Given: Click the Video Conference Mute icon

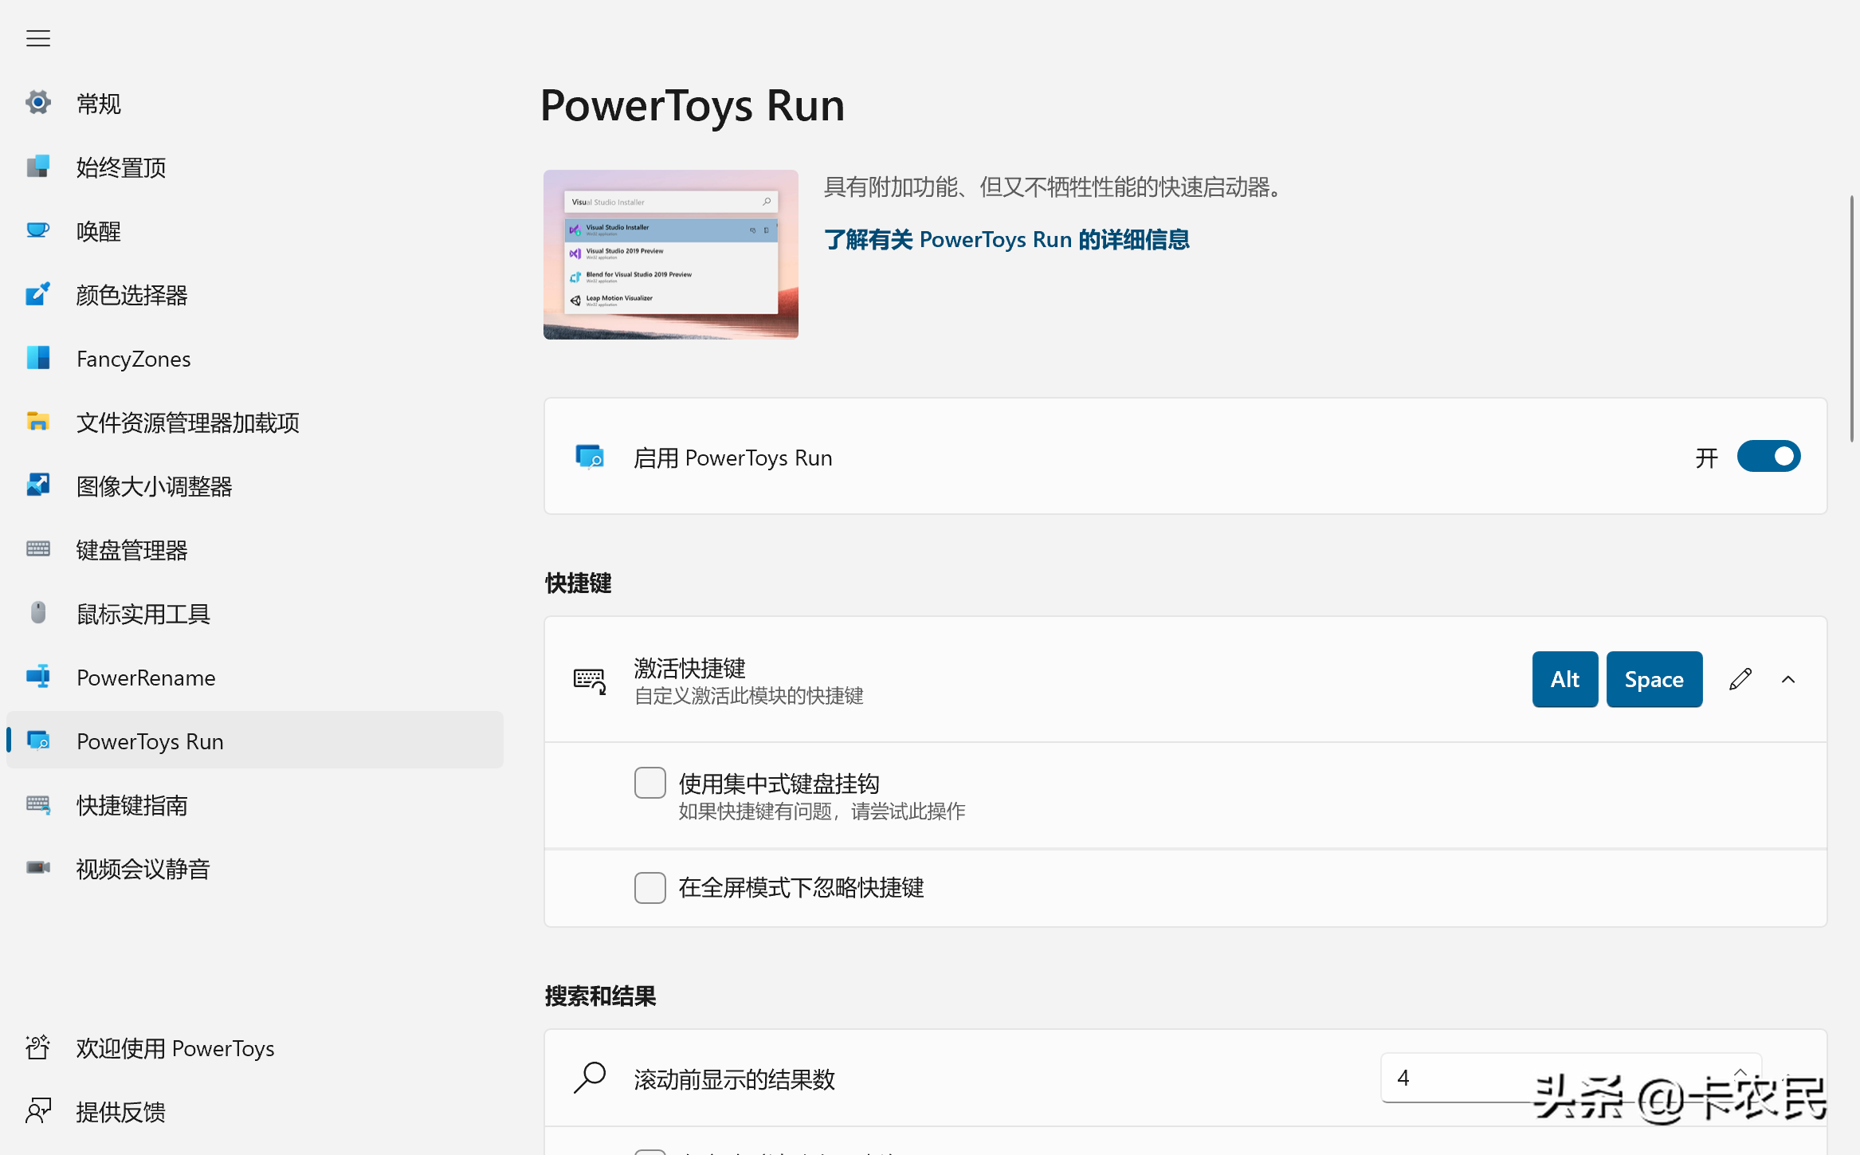Looking at the screenshot, I should 37,868.
